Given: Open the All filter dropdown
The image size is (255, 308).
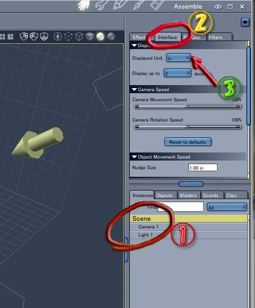Looking at the screenshot, I should click(227, 207).
